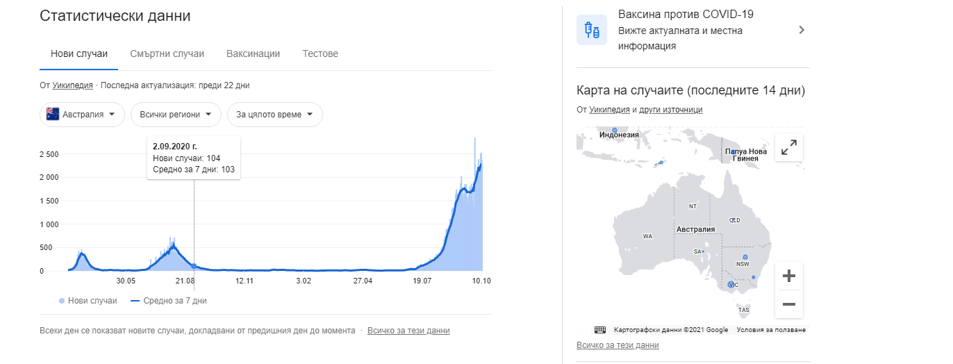Click the keyboard shortcuts icon under map

pyautogui.click(x=600, y=330)
